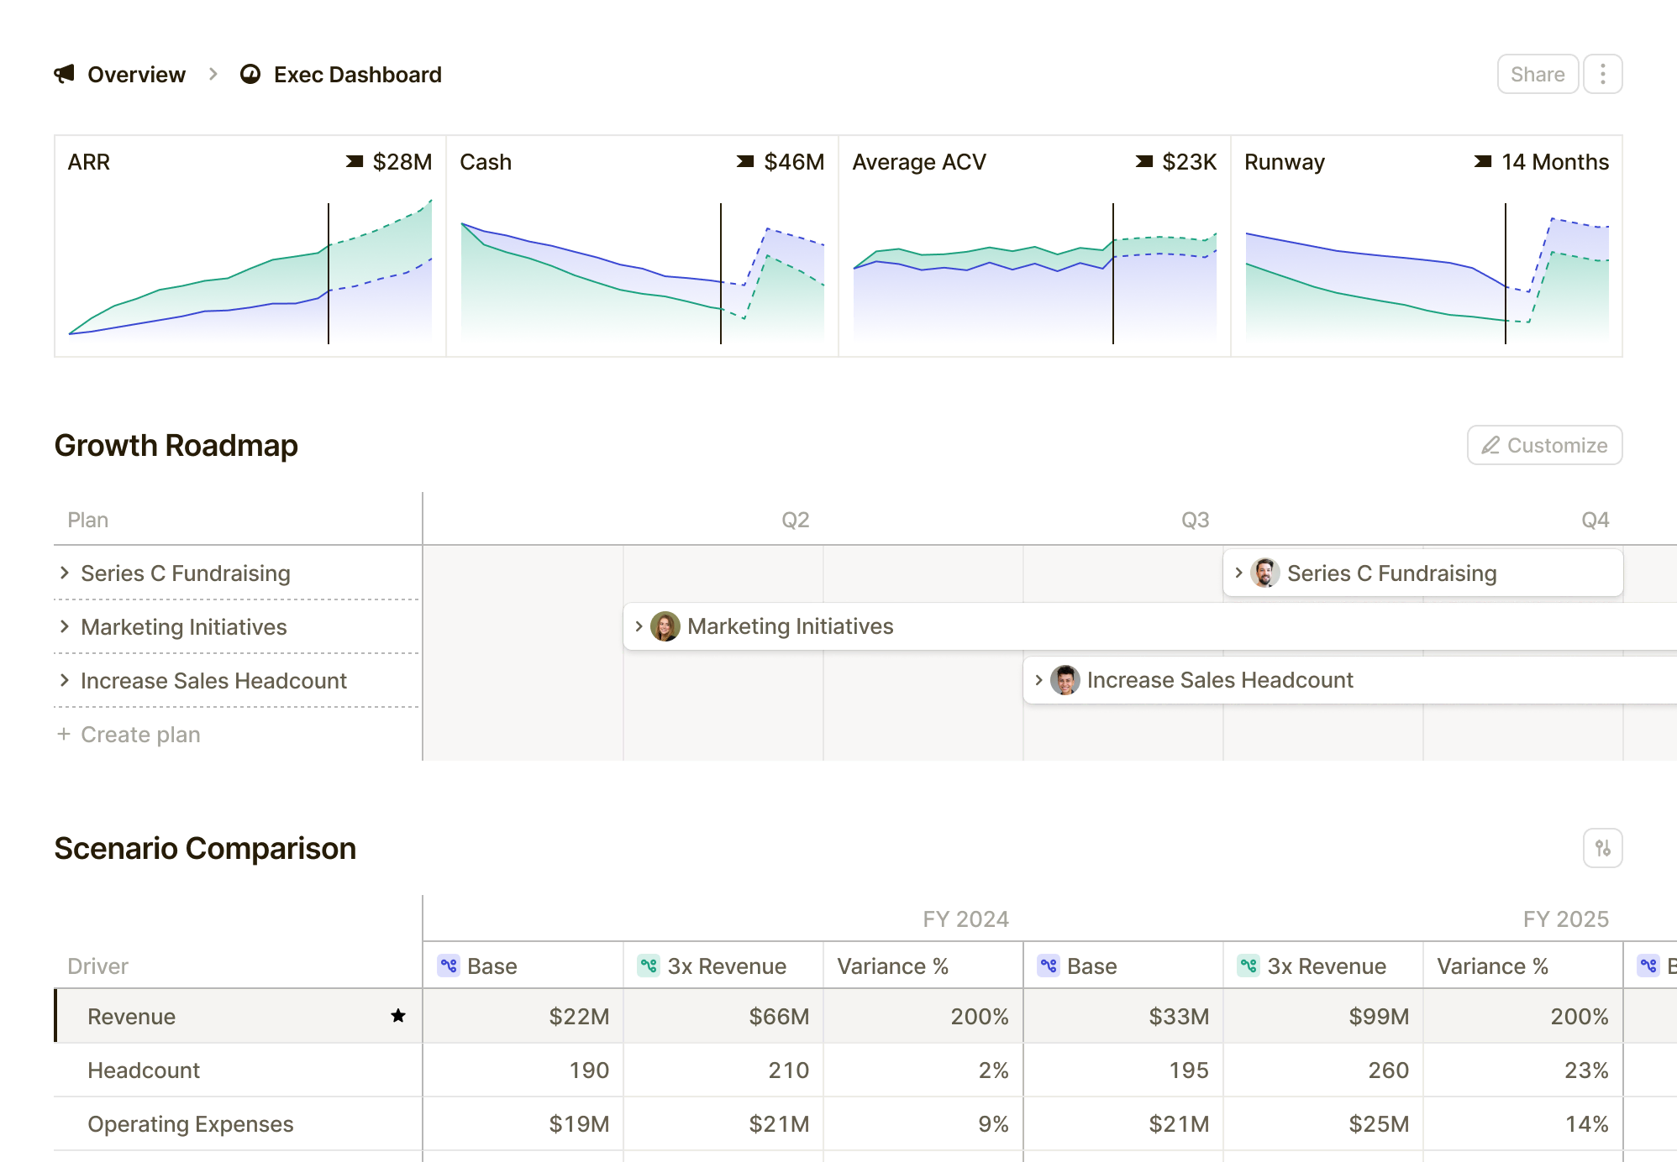This screenshot has height=1162, width=1677.
Task: Click the flag icon on ARR card
Action: (355, 161)
